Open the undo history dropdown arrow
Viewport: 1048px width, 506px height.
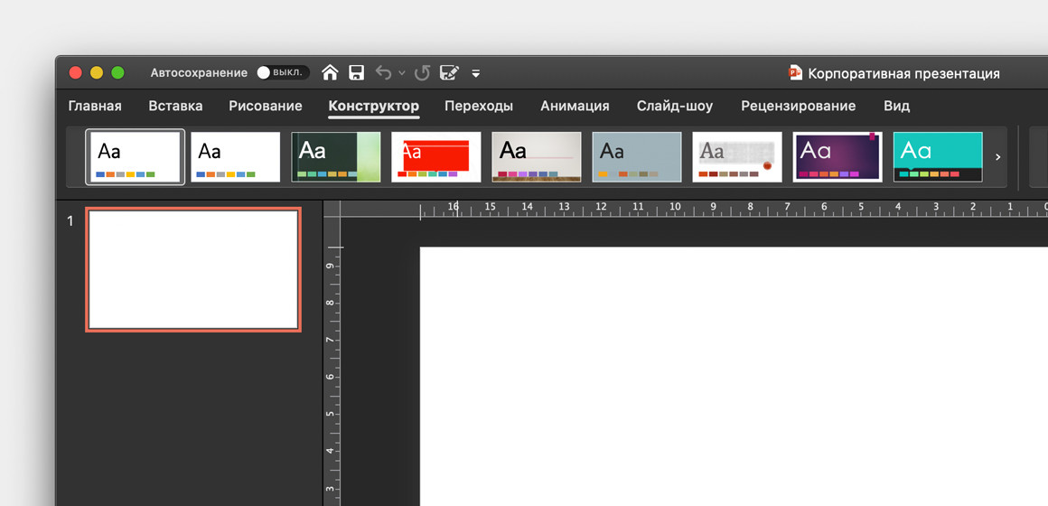(402, 73)
